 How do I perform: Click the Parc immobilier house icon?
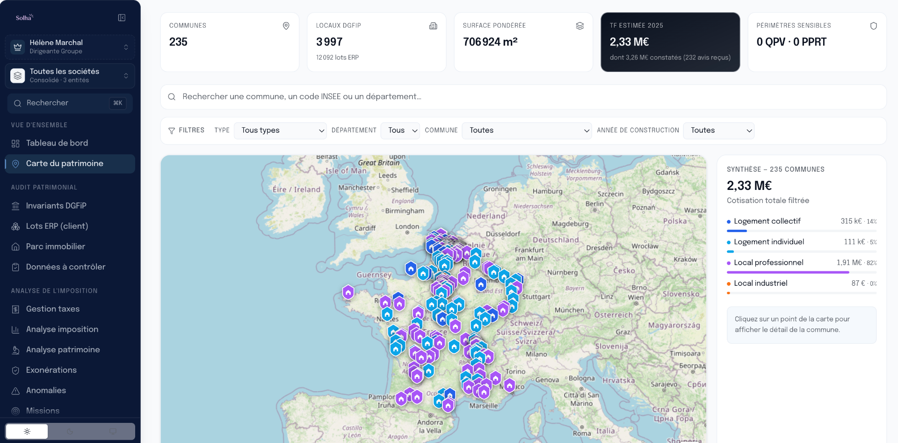pos(15,247)
